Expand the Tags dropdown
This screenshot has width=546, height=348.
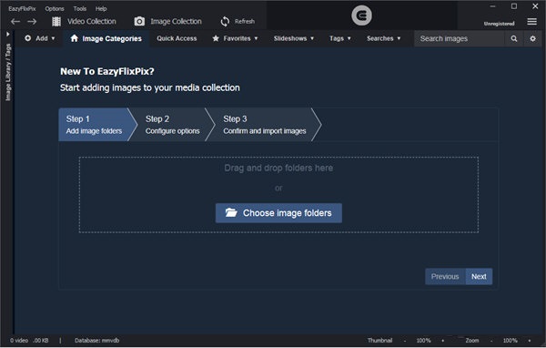339,38
